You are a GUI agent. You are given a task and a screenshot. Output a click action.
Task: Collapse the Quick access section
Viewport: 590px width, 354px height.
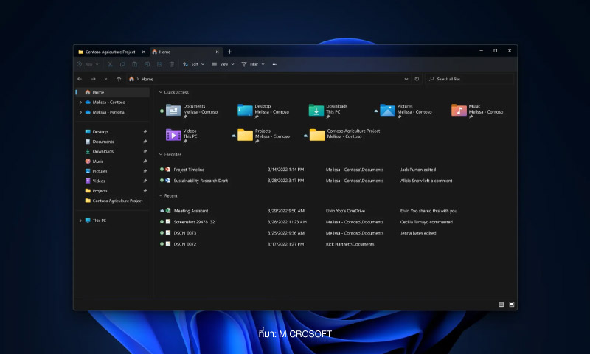(161, 92)
